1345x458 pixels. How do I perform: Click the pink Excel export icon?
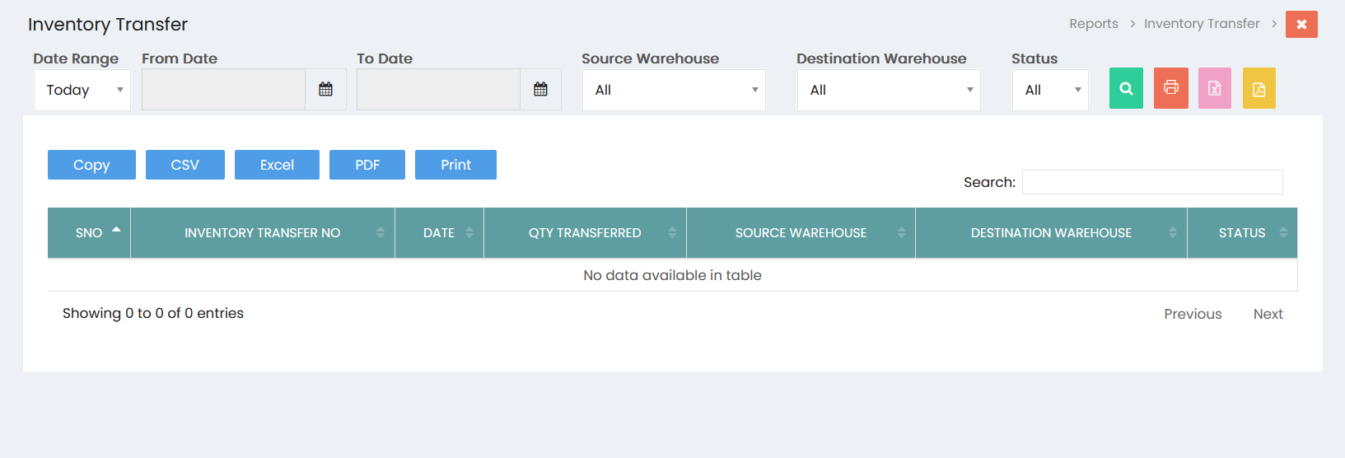pyautogui.click(x=1214, y=88)
